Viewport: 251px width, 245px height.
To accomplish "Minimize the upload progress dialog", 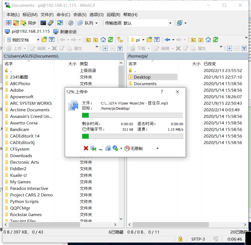I will (100, 149).
